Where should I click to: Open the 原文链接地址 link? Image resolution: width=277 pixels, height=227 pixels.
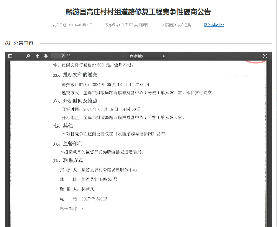click(214, 25)
